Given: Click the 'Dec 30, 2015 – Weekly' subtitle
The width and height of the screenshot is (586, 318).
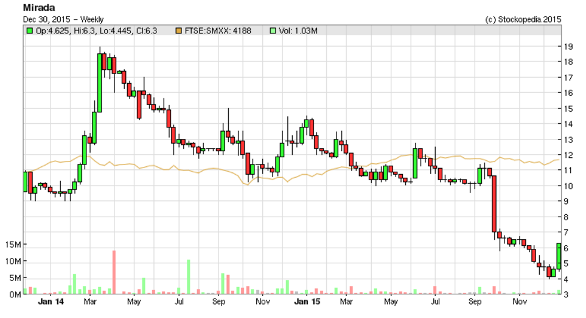Looking at the screenshot, I should (63, 19).
